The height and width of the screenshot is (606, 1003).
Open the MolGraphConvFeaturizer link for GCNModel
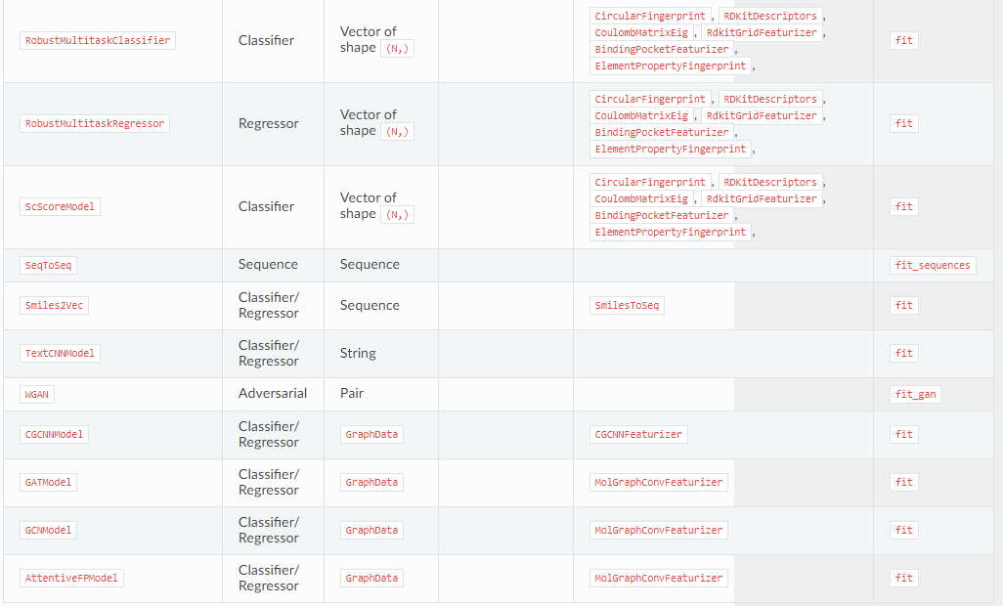(x=658, y=530)
